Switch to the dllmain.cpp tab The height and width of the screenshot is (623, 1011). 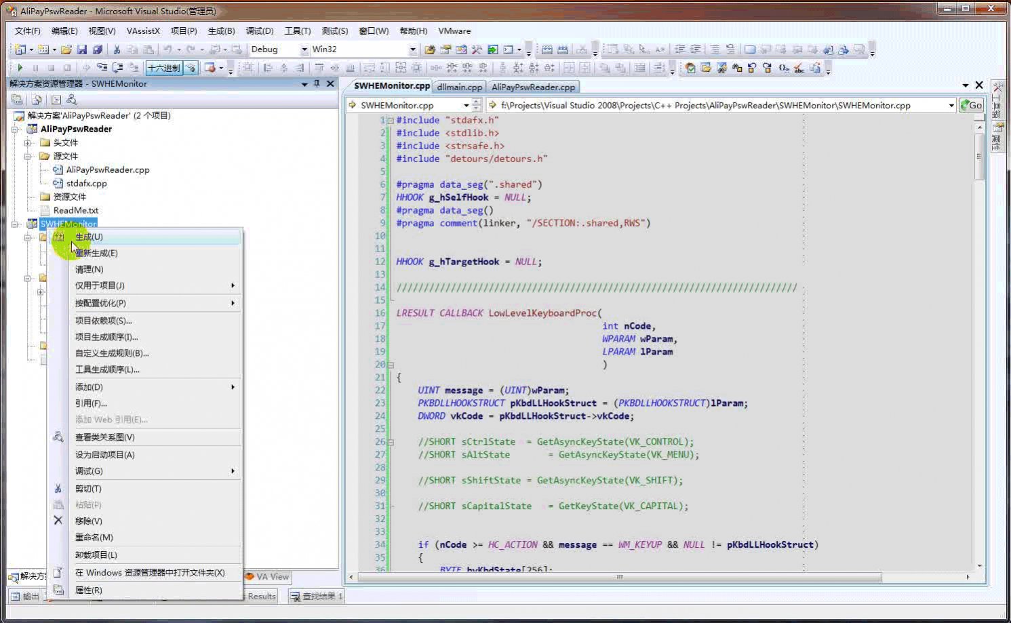click(459, 87)
